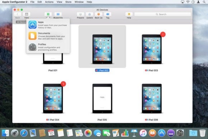The height and width of the screenshot is (139, 208).
Task: Open the Help toolbar icon
Action: click(129, 14)
